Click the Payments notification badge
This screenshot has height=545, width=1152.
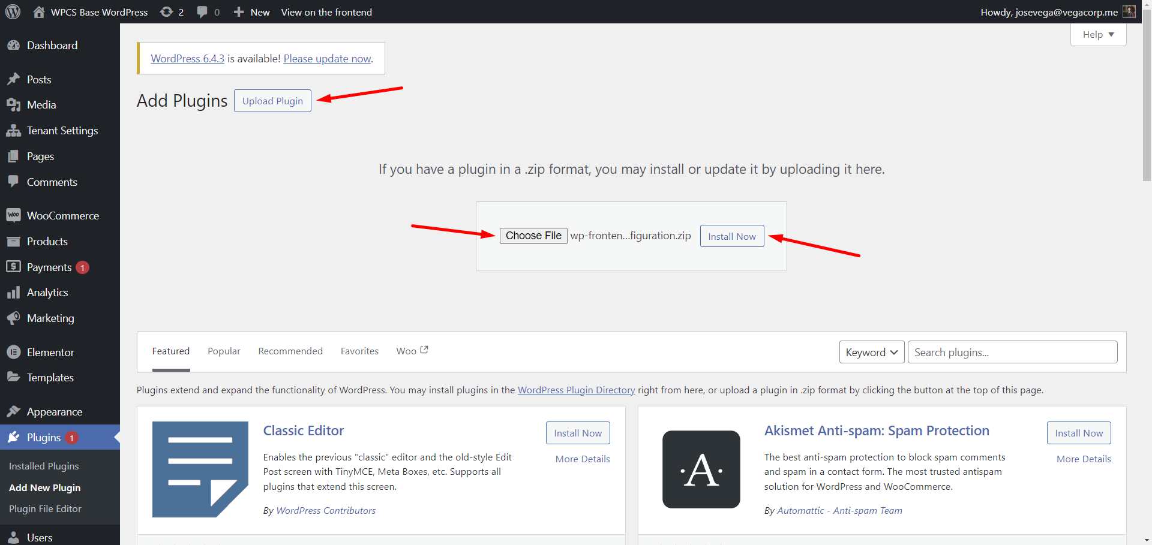coord(83,267)
